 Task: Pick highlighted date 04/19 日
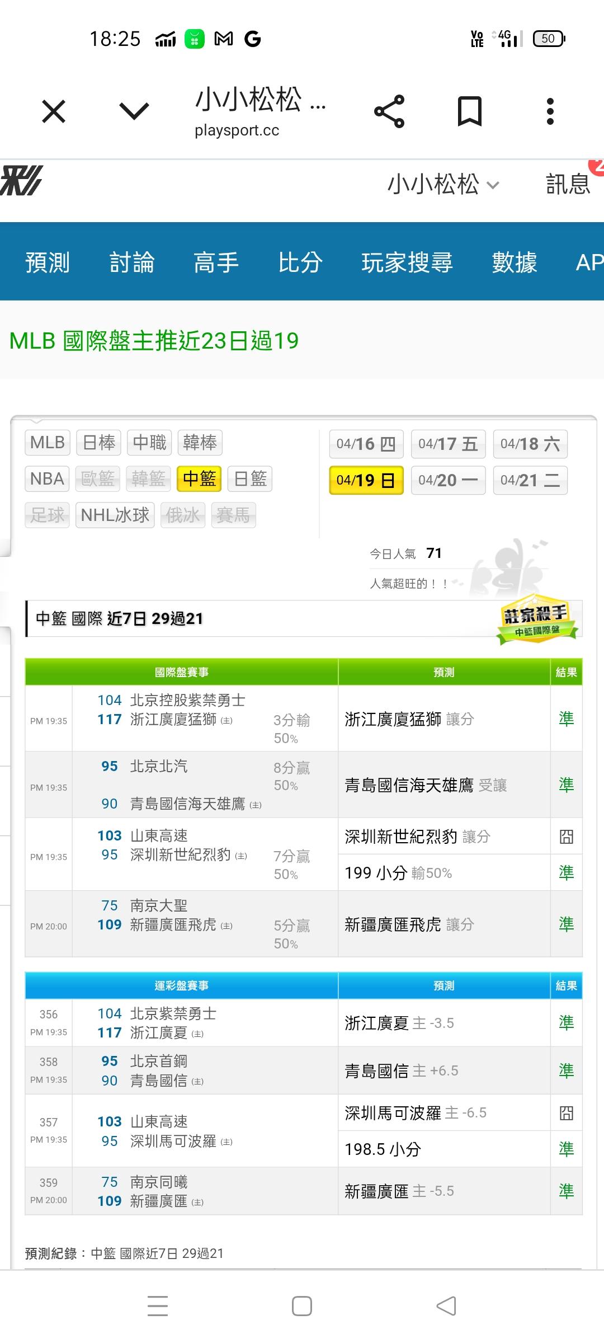click(366, 480)
